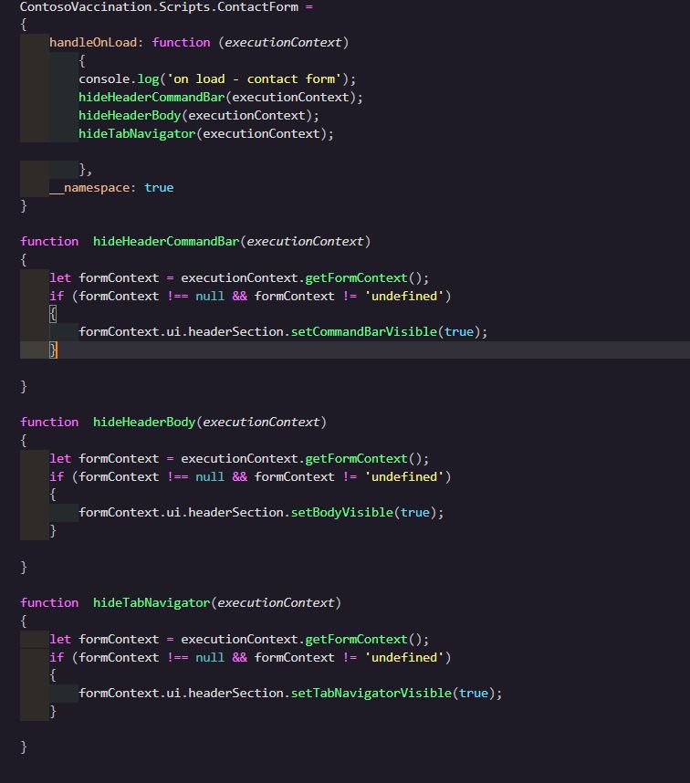
Task: Click hideTabNavigator call inside handleOnLoad
Action: pyautogui.click(x=136, y=134)
